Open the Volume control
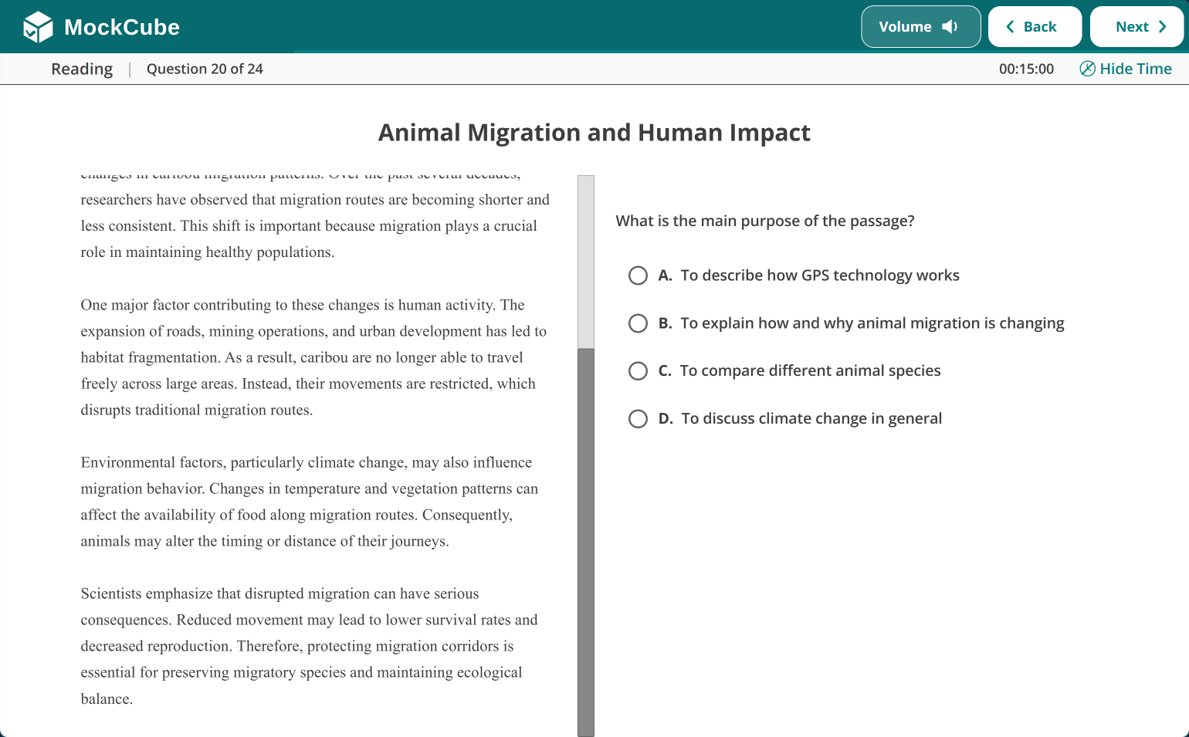The image size is (1189, 737). pos(921,27)
